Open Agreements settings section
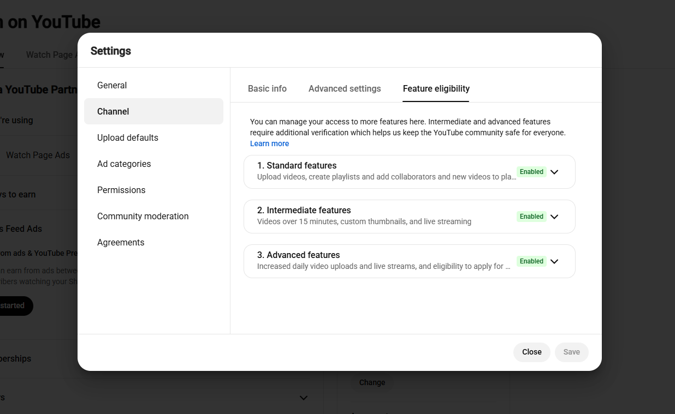 (153, 242)
